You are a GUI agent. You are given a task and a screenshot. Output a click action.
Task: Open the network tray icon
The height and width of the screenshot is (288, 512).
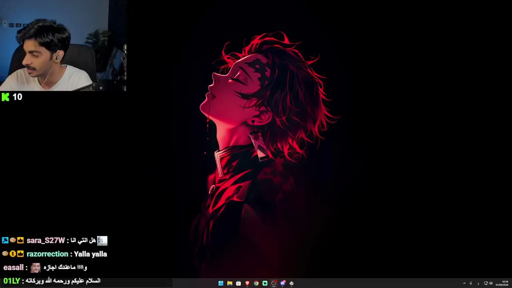click(x=486, y=283)
